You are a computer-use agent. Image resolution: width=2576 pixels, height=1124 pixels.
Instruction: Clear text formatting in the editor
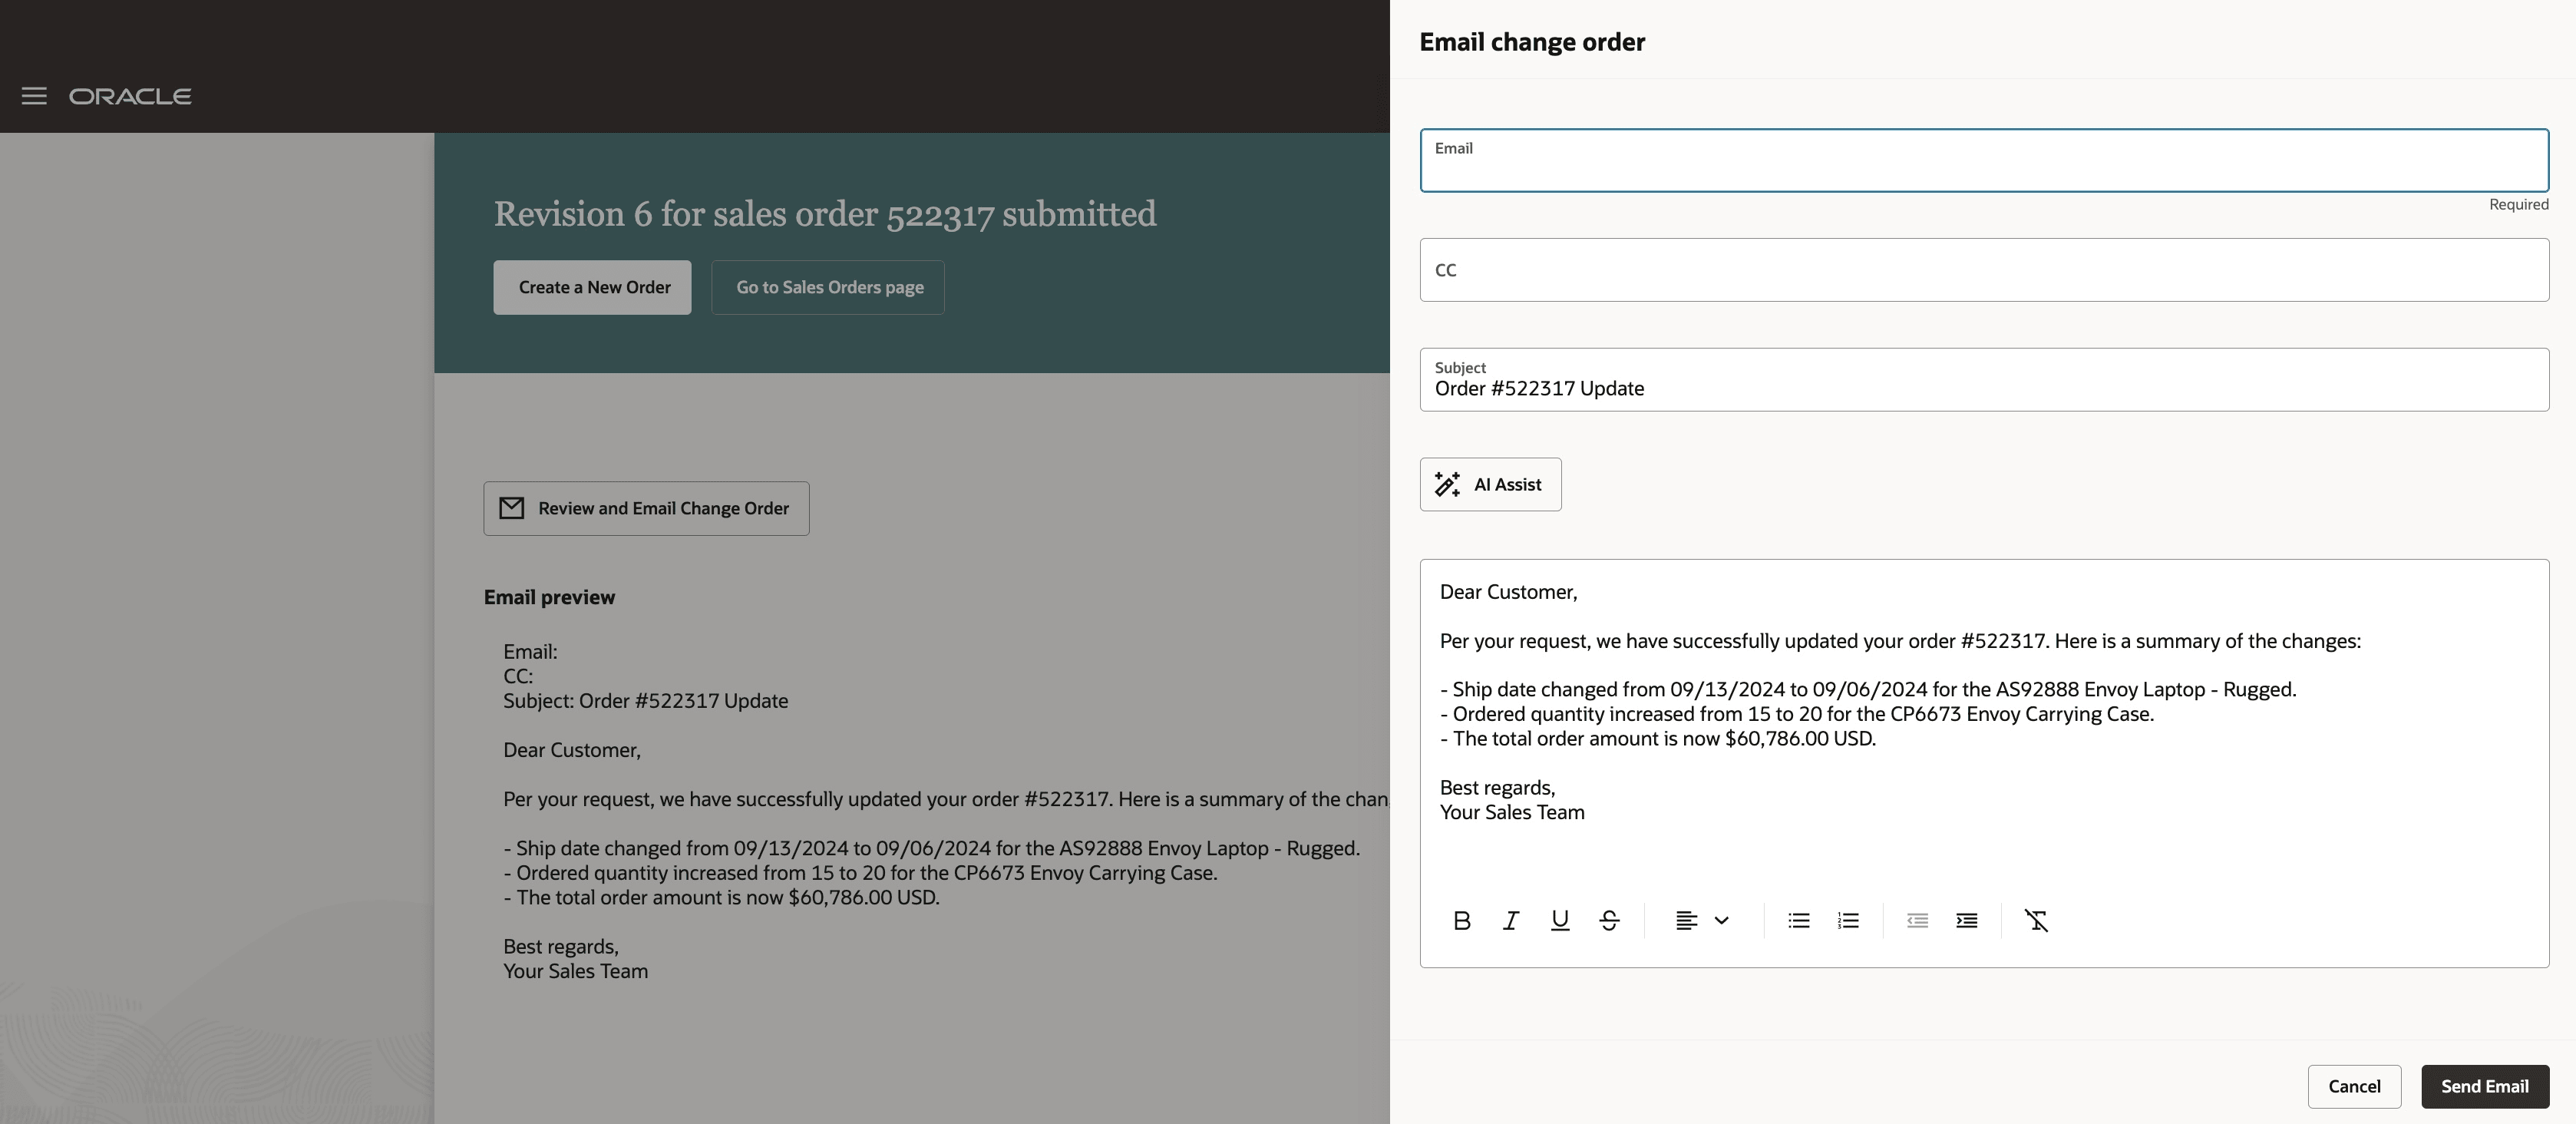(x=2036, y=920)
